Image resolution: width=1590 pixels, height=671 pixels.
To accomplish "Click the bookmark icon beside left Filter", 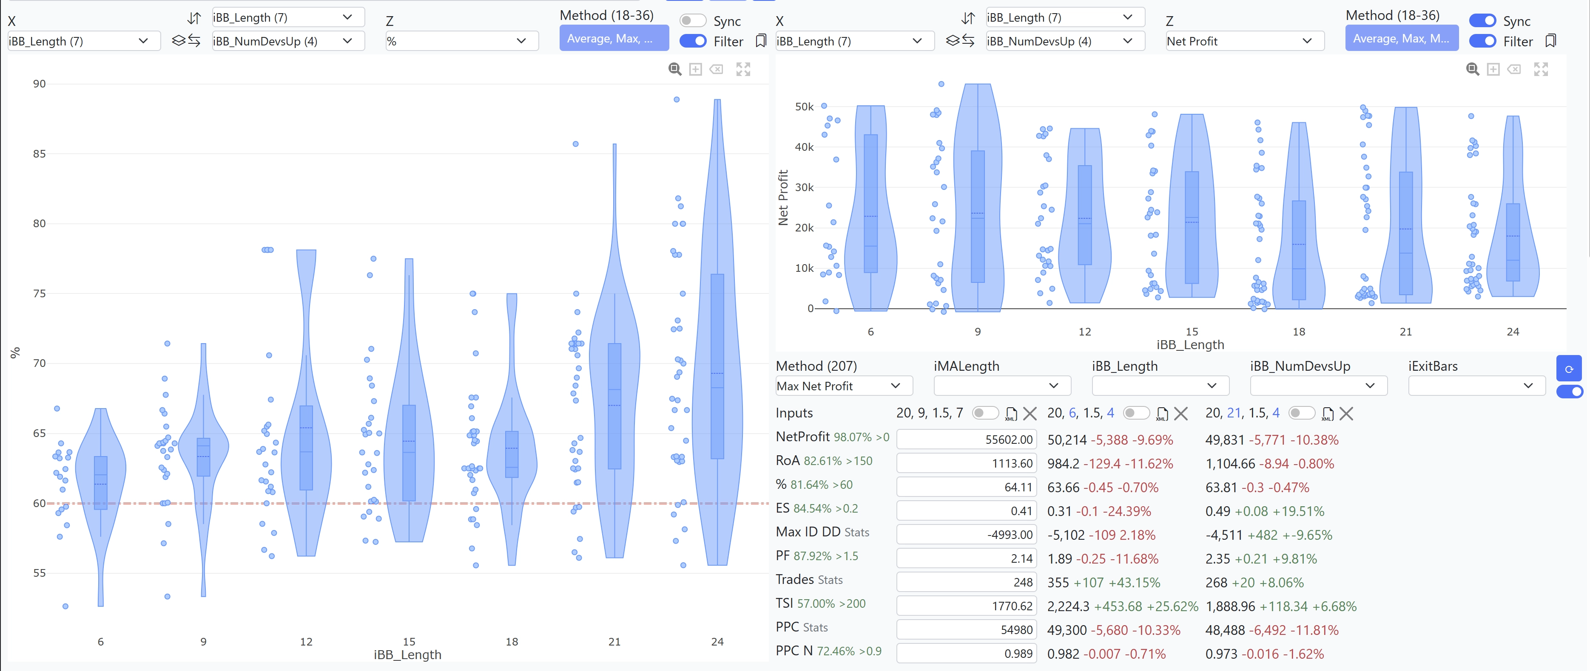I will [x=761, y=41].
